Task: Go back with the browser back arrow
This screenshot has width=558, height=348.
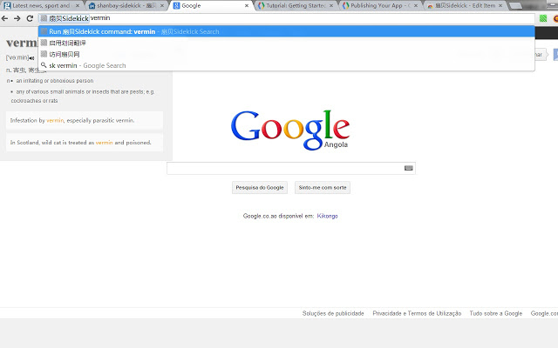Action: click(5, 18)
